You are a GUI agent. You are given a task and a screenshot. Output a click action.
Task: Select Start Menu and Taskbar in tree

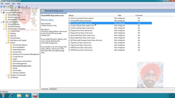(x=18, y=40)
